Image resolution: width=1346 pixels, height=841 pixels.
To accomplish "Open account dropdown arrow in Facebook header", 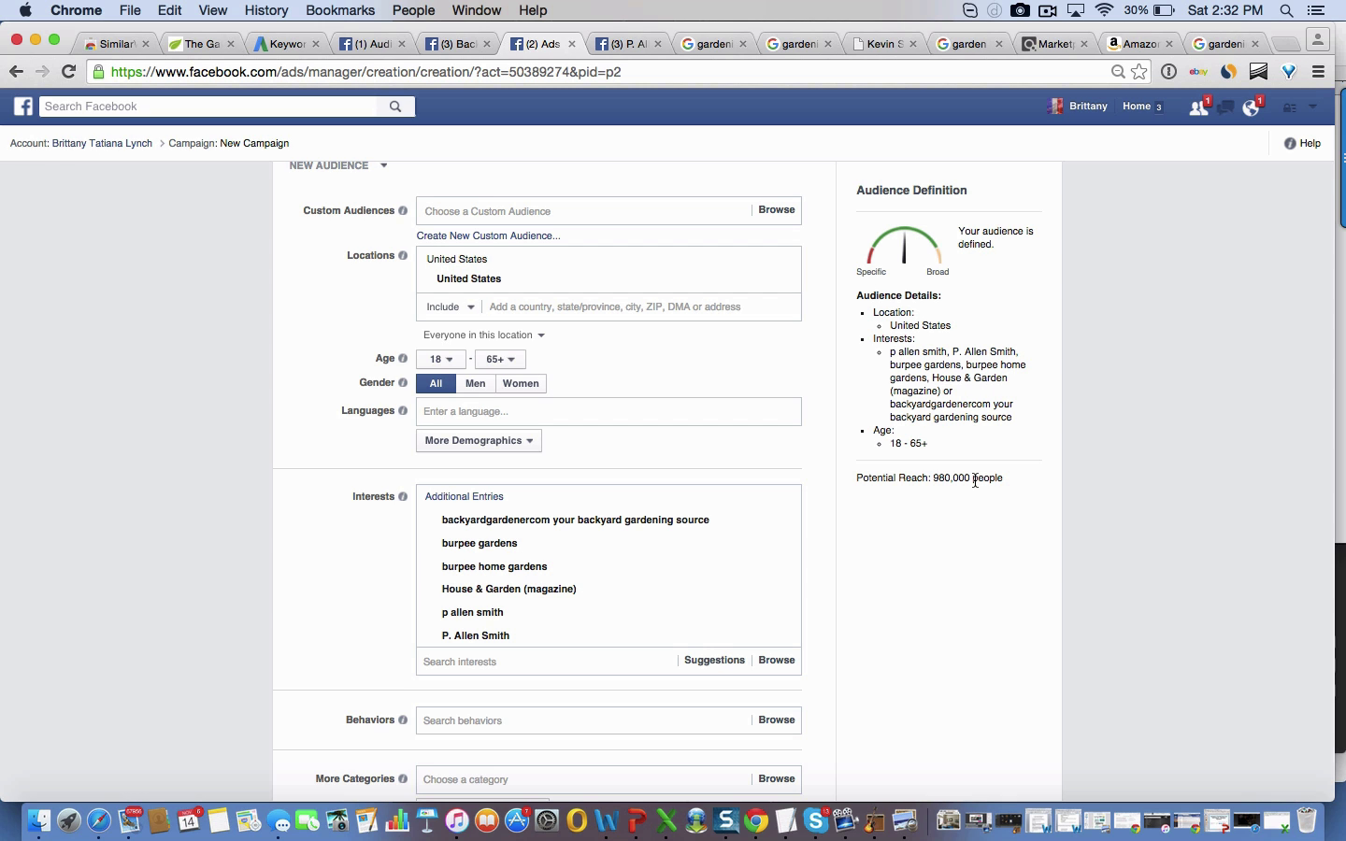I will pos(1312,107).
